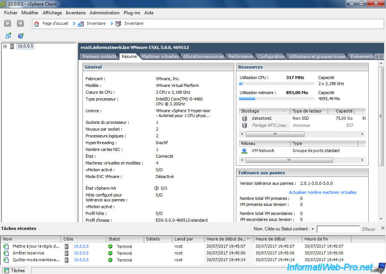
Task: Click the Partage NFS datastore icon
Action: [244, 125]
